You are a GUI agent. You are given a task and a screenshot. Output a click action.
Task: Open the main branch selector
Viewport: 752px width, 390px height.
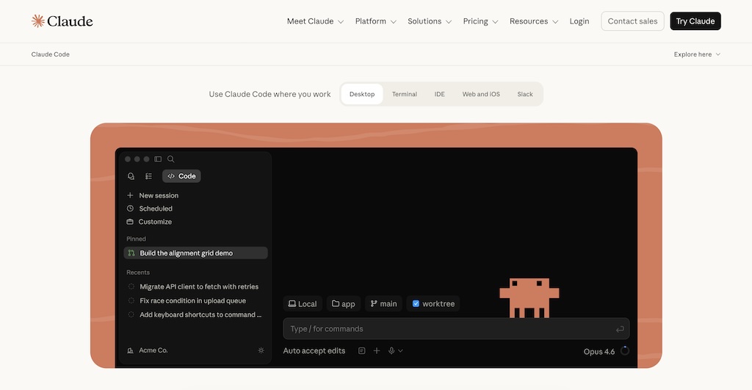(383, 303)
